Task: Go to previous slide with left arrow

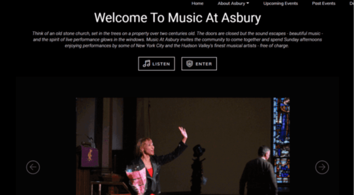Action: pos(33,167)
